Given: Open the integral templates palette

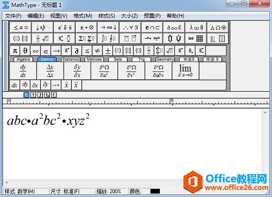Looking at the screenshot, I should click(x=108, y=38).
